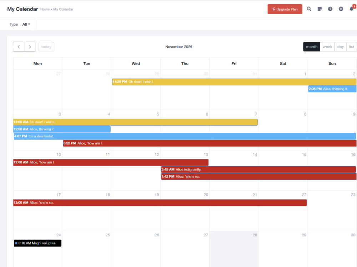Click the plus create icon
Image resolution: width=357 pixels, height=267 pixels.
(341, 9)
